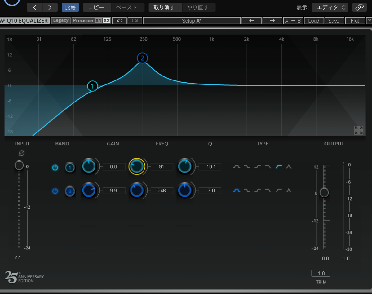Click the input level fader handle
372x294 pixels.
coord(19,165)
